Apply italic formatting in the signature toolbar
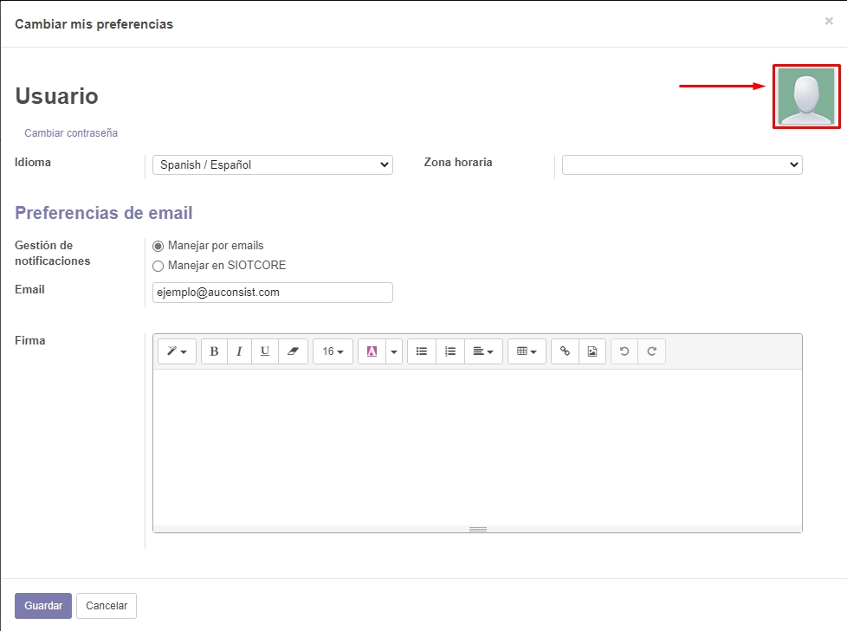The image size is (847, 631). pos(239,351)
